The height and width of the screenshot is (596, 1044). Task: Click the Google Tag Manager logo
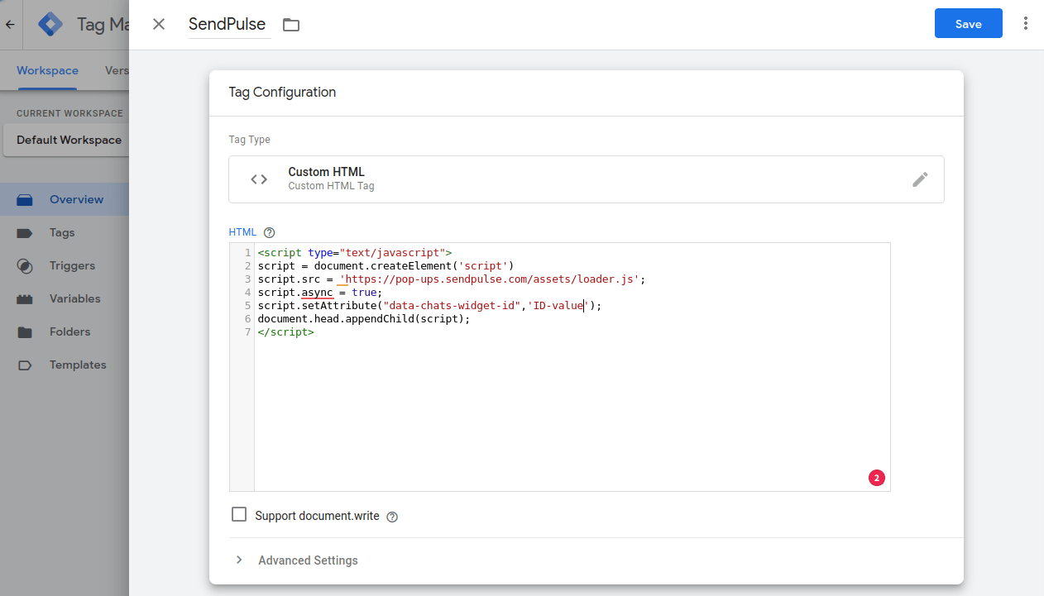[51, 25]
